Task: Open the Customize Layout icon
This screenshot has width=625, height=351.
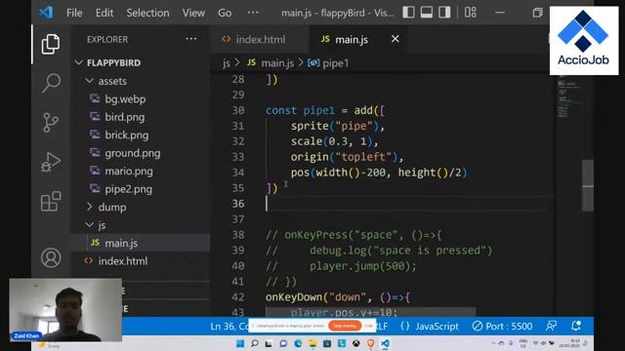Action: pos(471,13)
